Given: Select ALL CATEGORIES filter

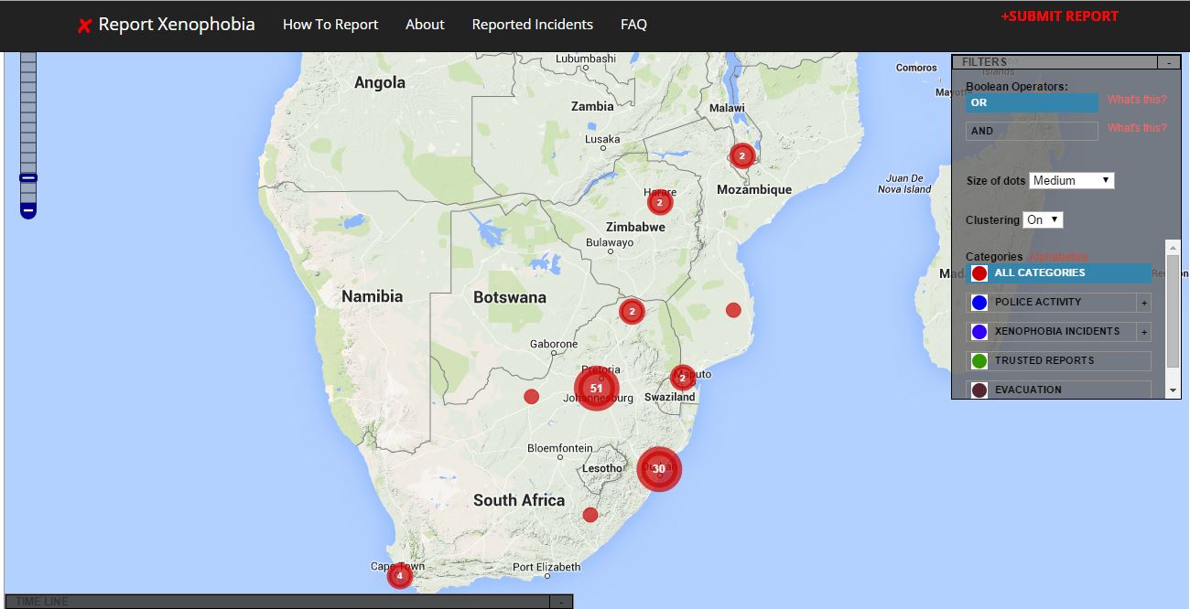Looking at the screenshot, I should (x=1058, y=272).
